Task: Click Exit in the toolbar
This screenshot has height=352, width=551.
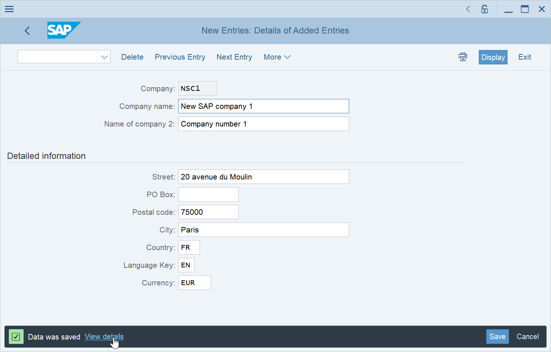Action: pyautogui.click(x=524, y=57)
